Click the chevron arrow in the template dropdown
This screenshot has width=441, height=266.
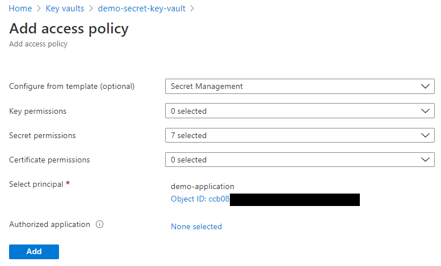(426, 87)
